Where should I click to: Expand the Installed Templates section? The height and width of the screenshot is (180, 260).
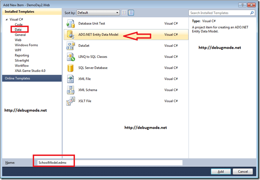[19, 13]
